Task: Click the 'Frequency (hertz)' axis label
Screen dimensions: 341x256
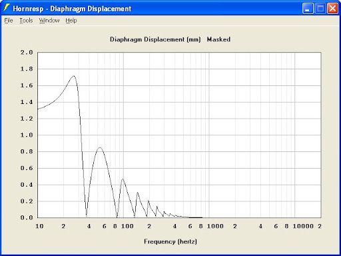Action: 170,241
